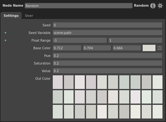Click the Seed Variable field

coord(107,33)
